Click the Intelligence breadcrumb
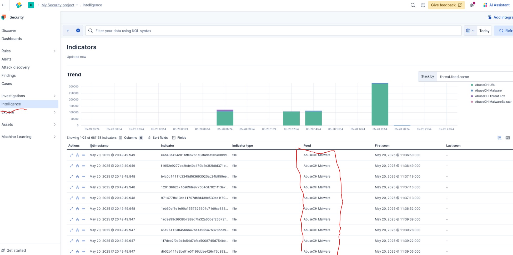The width and height of the screenshot is (513, 255). tap(92, 5)
